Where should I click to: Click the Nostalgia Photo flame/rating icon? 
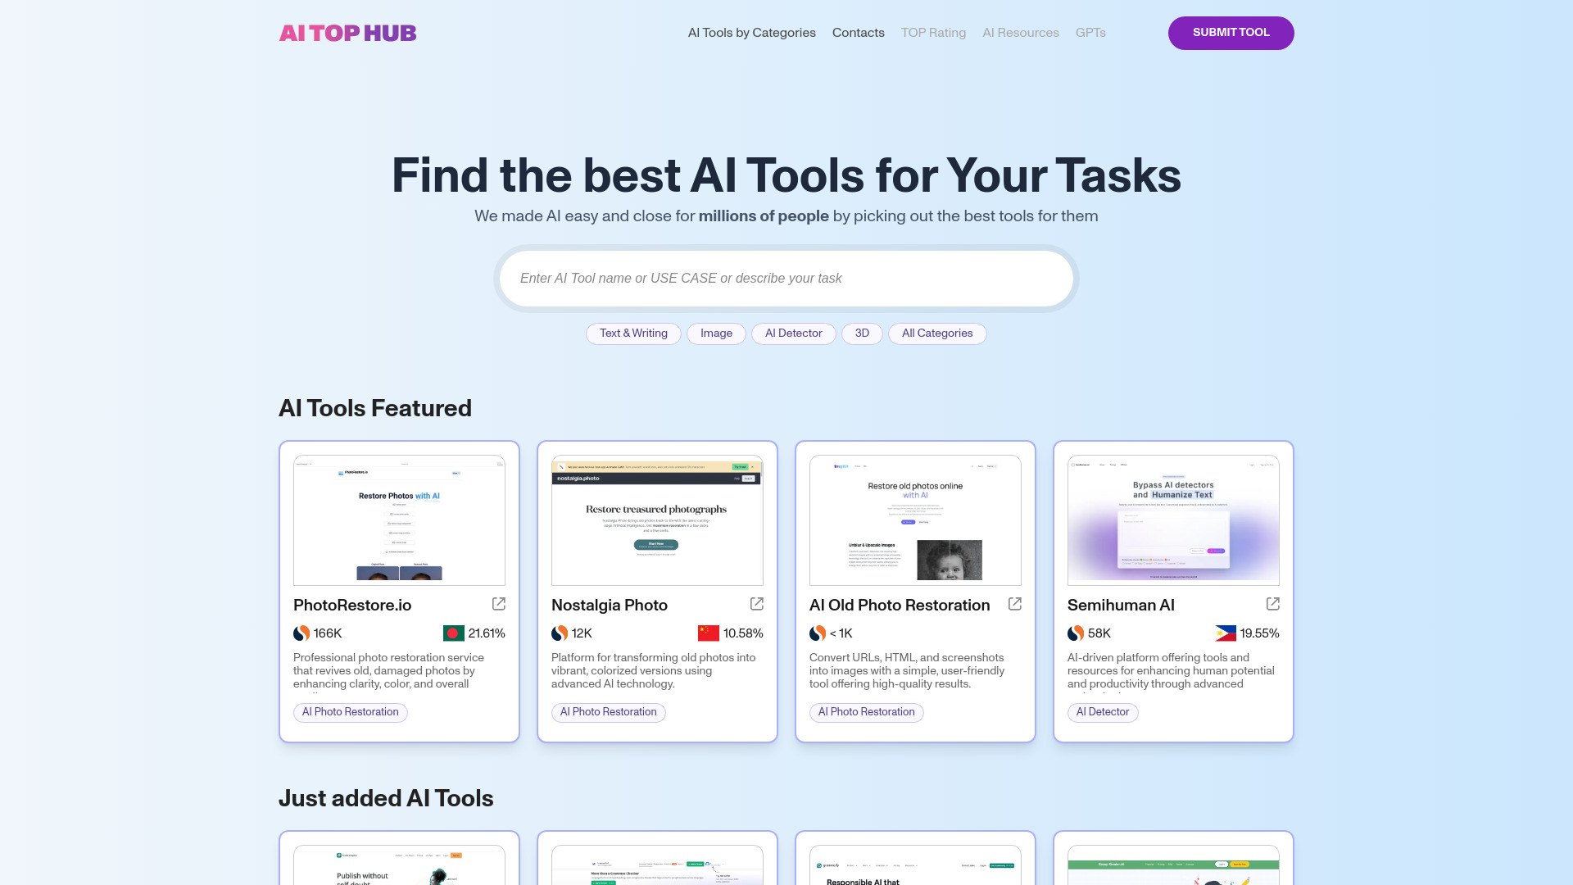click(559, 633)
